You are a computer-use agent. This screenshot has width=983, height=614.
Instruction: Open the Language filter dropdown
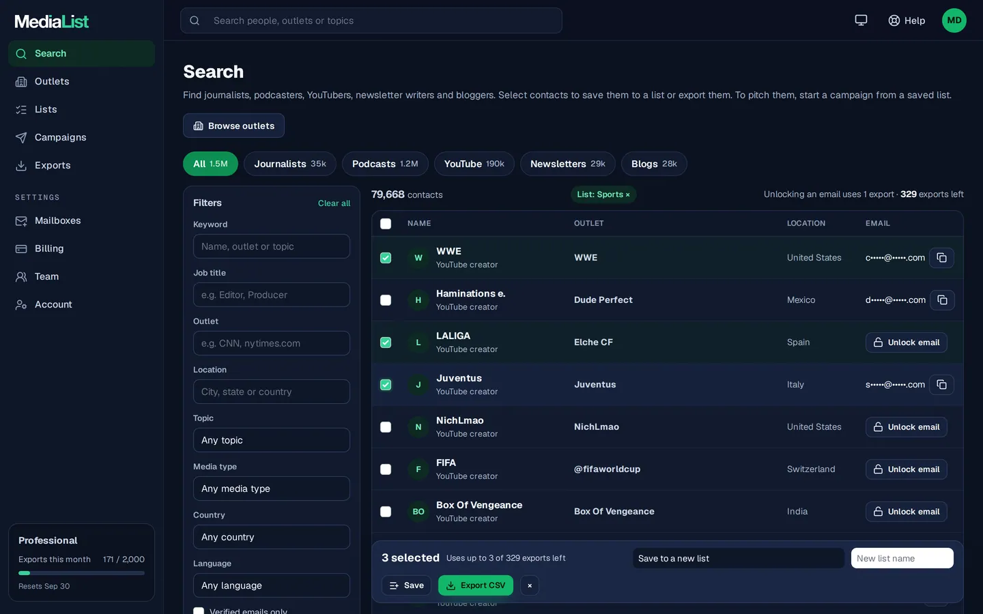272,585
